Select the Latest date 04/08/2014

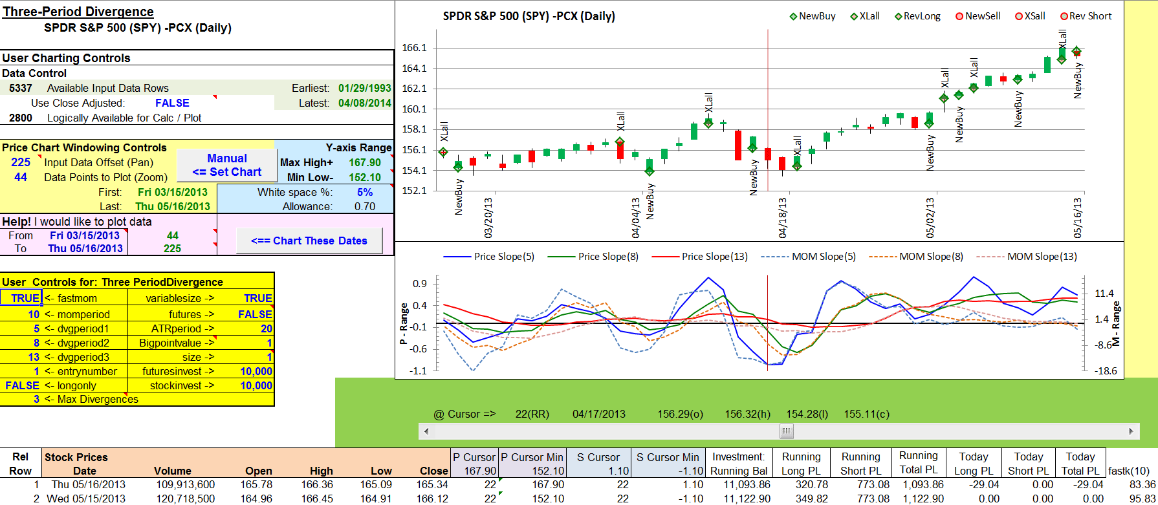pos(365,103)
